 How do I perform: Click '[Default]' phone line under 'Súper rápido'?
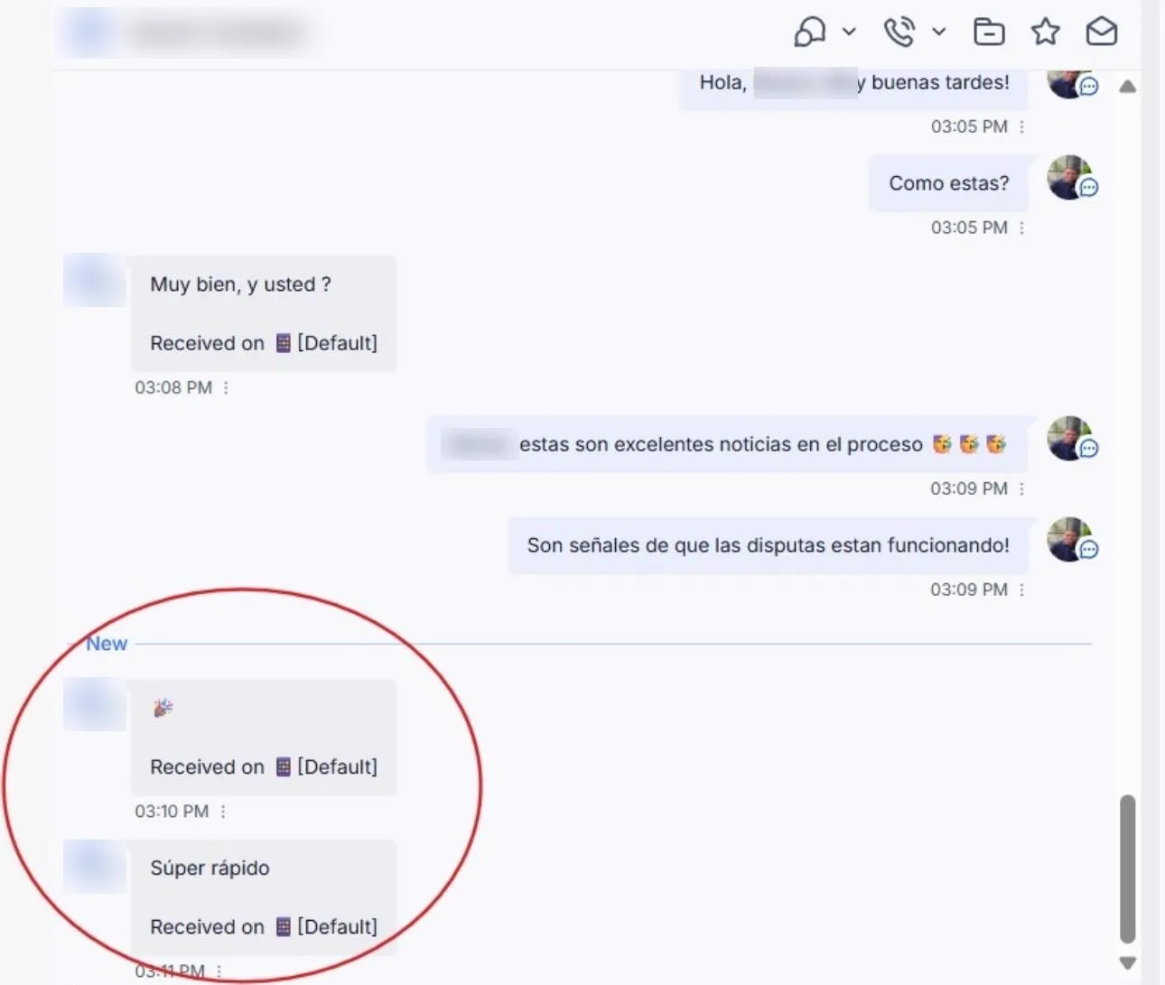tap(337, 927)
